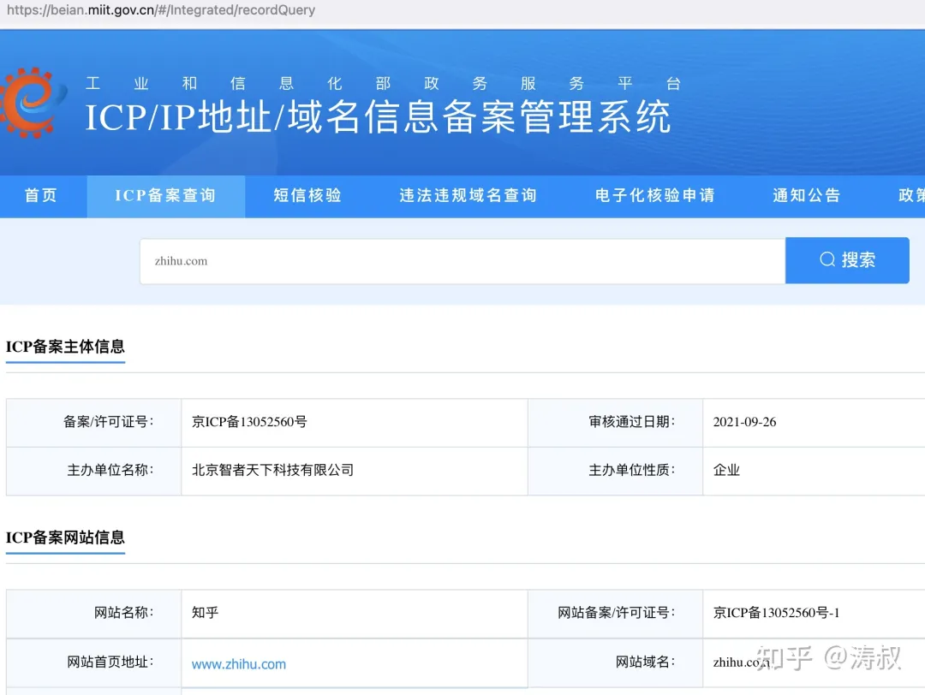Select the approval date 2021-09-26
The image size is (925, 695).
click(x=744, y=422)
